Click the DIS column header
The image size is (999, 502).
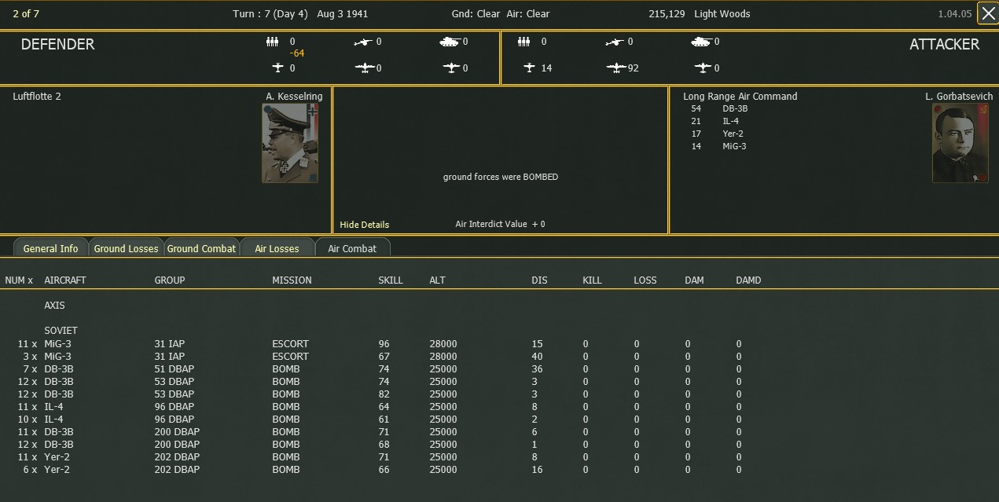tap(539, 280)
